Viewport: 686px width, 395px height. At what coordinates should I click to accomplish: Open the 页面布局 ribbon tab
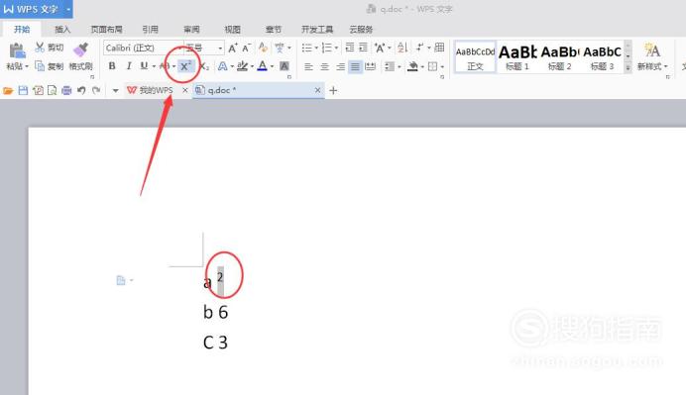[106, 30]
